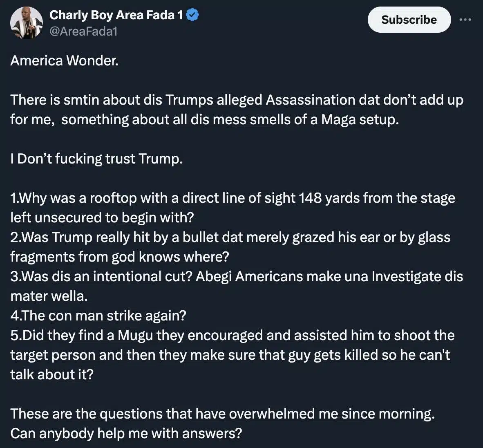Open the Charly Boy Area Fada 1 name link

pyautogui.click(x=116, y=15)
